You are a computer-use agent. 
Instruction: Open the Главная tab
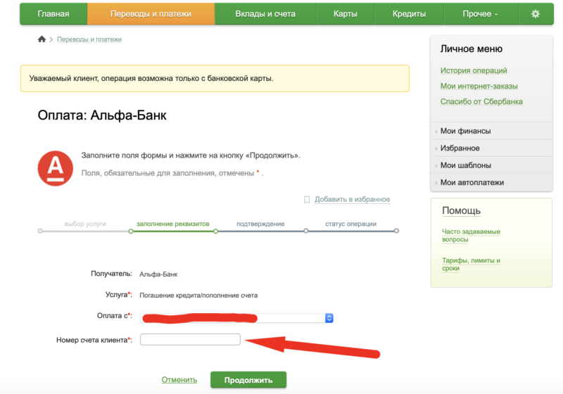point(53,14)
